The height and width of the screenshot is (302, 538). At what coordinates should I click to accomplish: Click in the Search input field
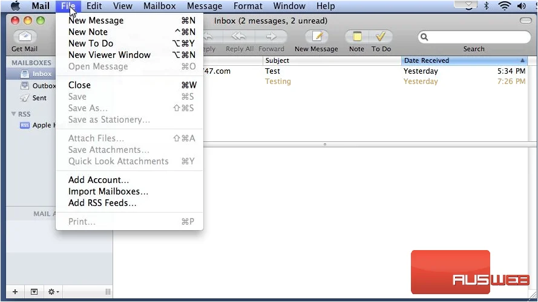click(x=474, y=37)
